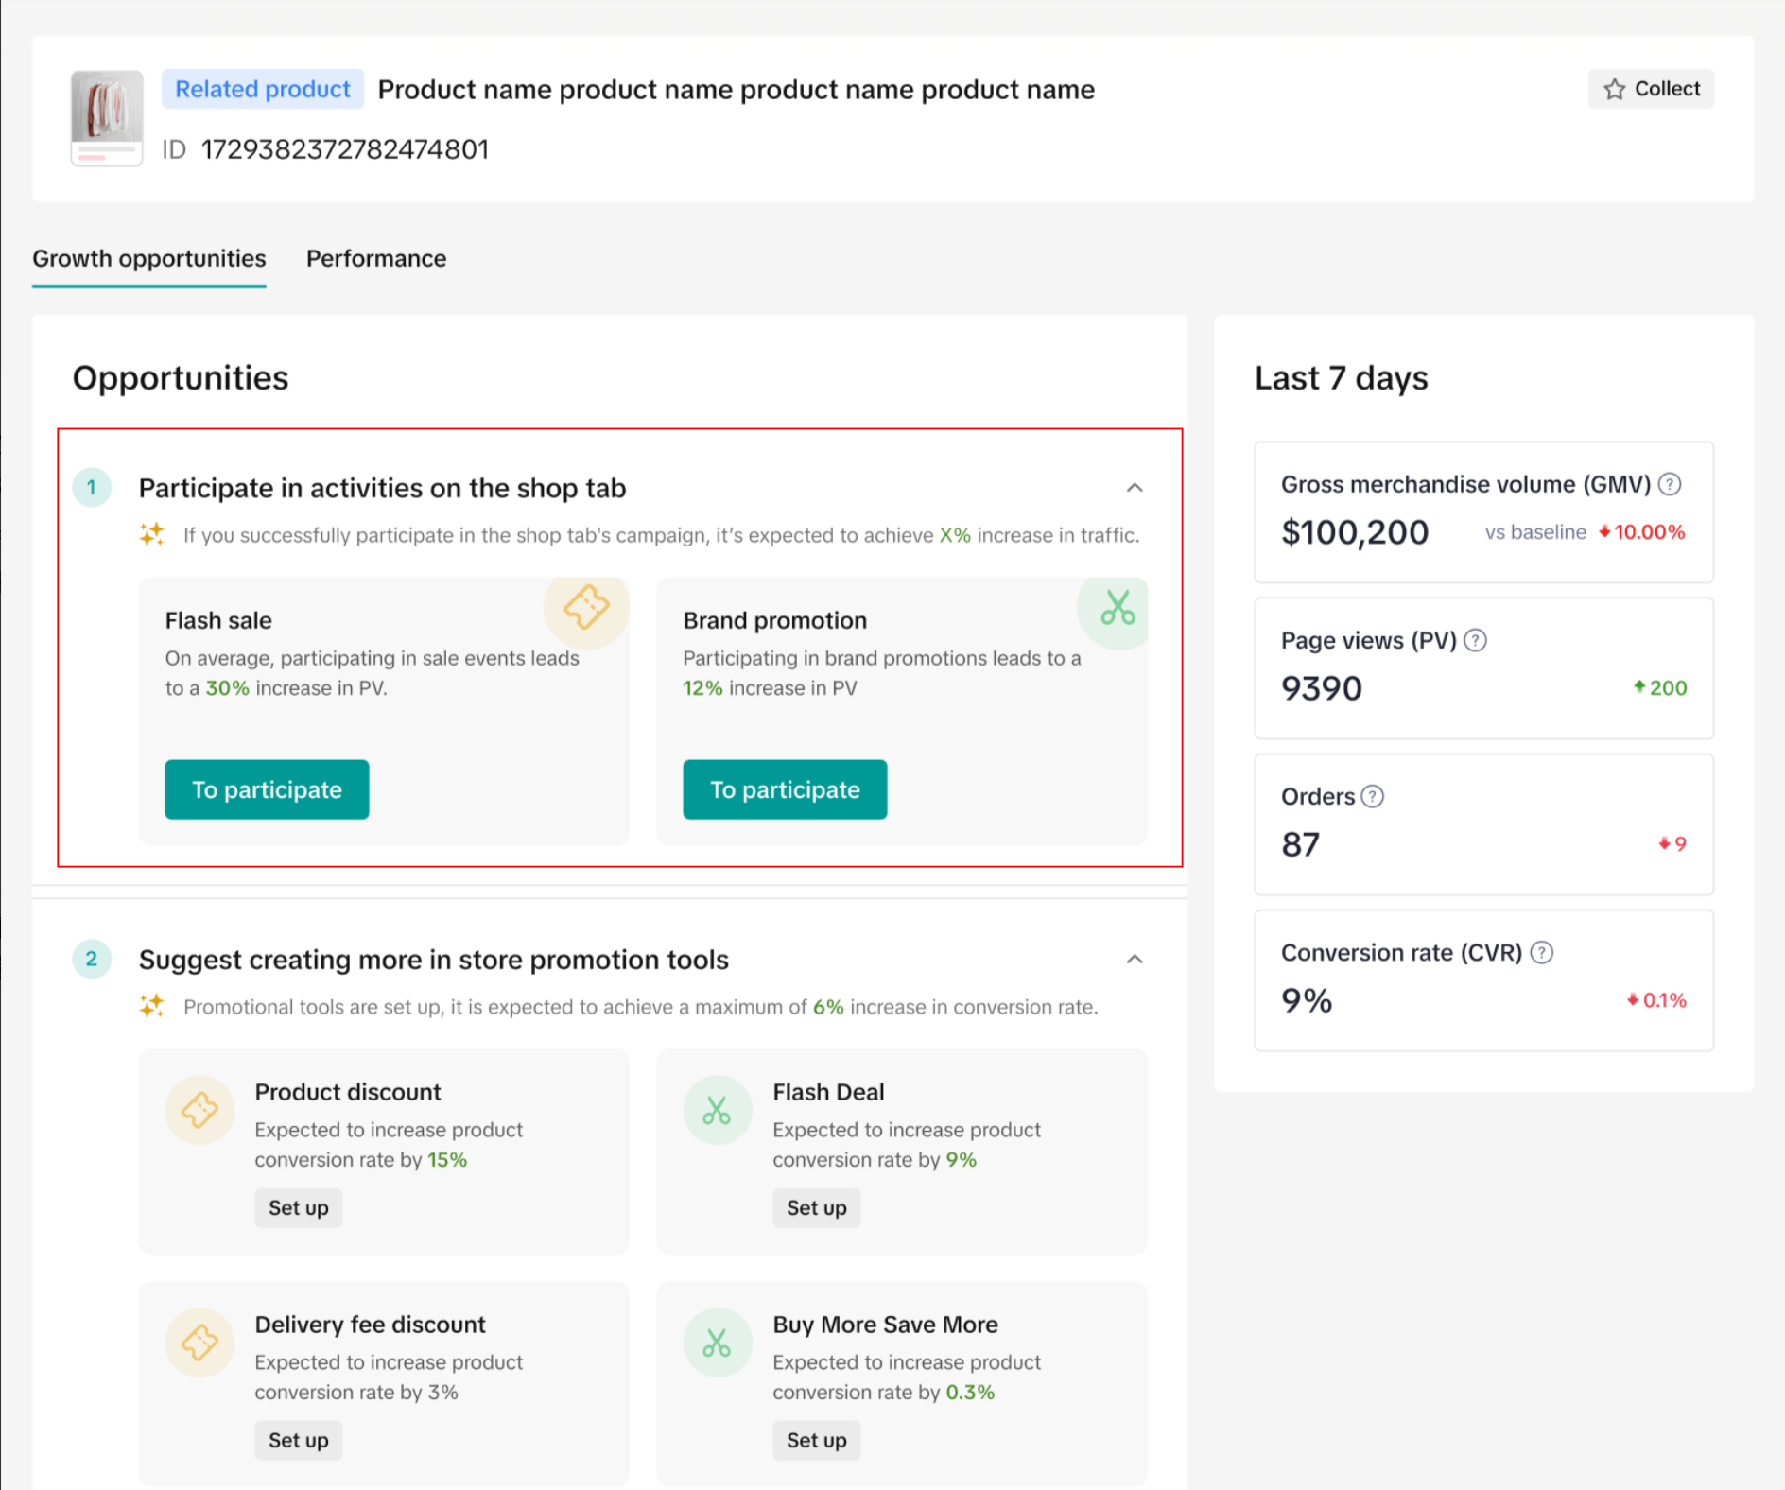Collapse the store promotion tools section
This screenshot has height=1490, width=1785.
click(x=1135, y=960)
